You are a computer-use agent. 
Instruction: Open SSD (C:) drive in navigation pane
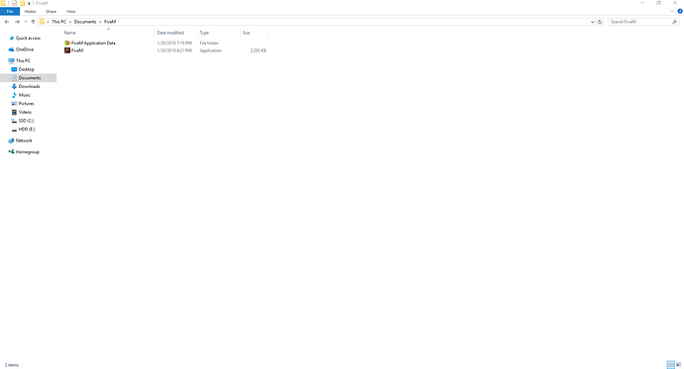[26, 121]
